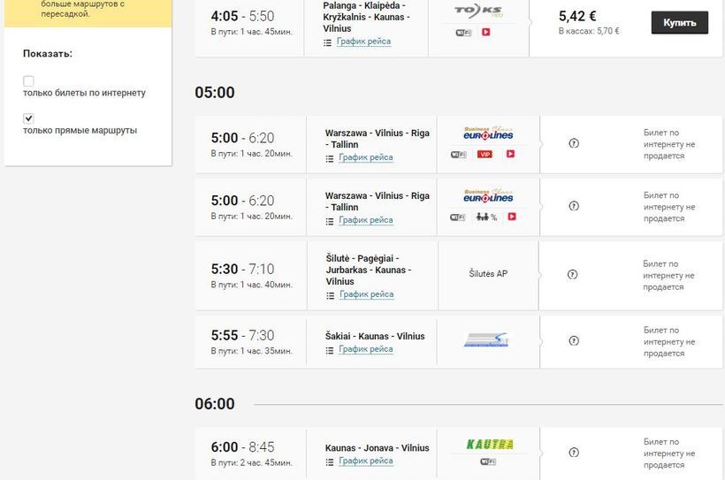Click the question mark icon for the 5:55 Šakiai trip
Image resolution: width=725 pixels, height=480 pixels.
[573, 340]
